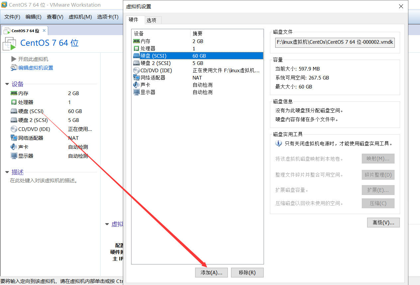Collapse the 虚拟机 details section arrow
Image resolution: width=420 pixels, height=285 pixels.
[x=107, y=224]
